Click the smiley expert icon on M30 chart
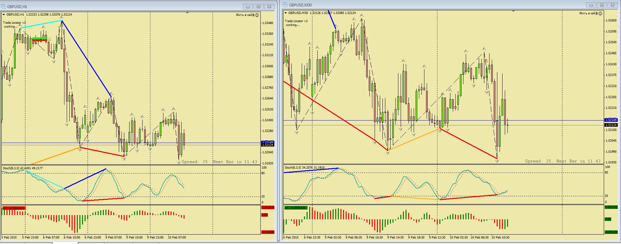The width and height of the screenshot is (621, 244). tap(600, 13)
